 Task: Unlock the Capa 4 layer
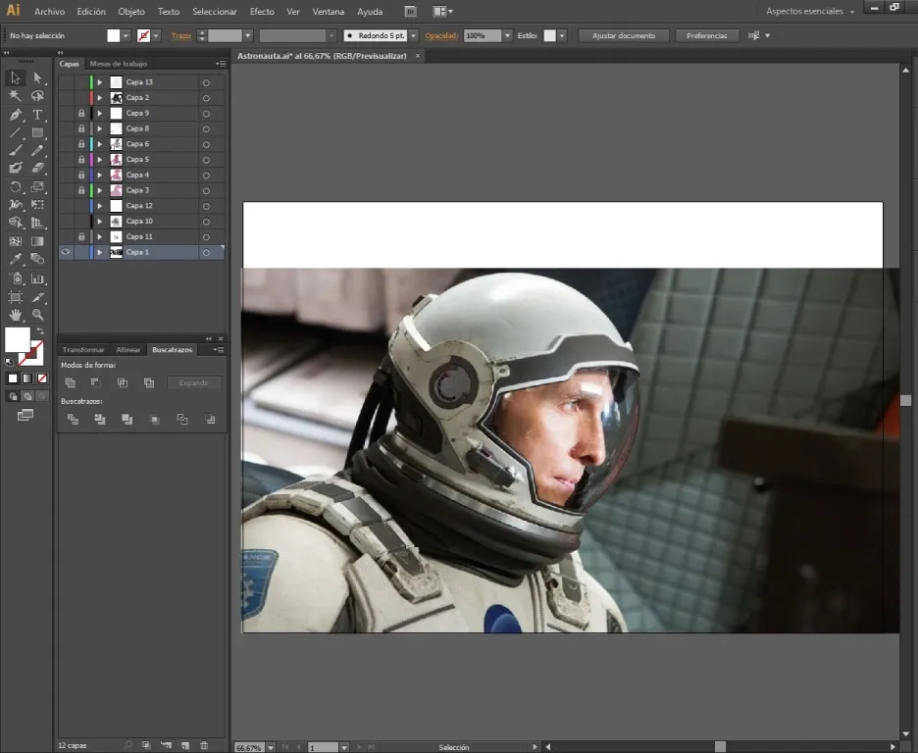81,175
